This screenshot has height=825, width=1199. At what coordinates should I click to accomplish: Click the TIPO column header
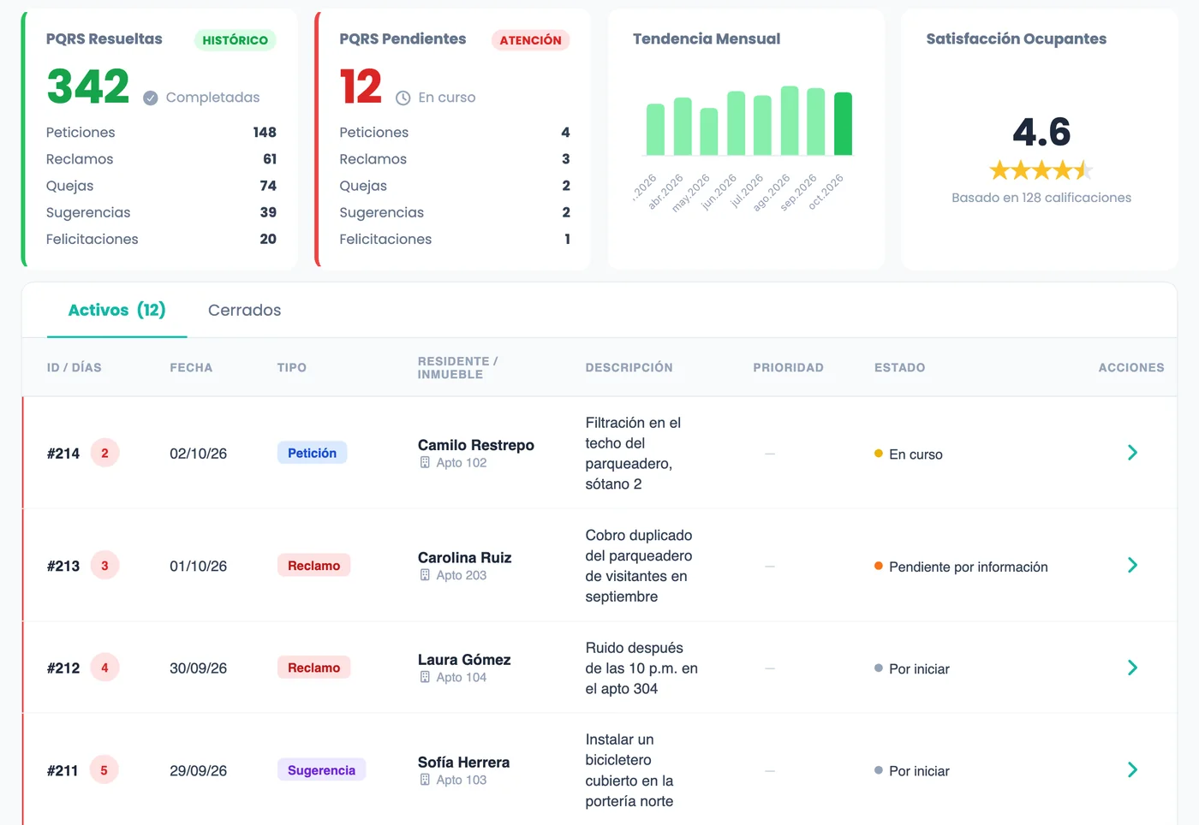(292, 368)
